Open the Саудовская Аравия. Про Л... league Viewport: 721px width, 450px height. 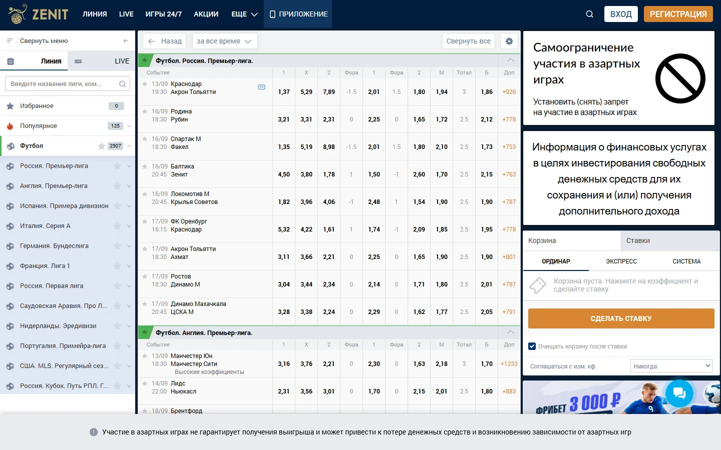coord(64,306)
